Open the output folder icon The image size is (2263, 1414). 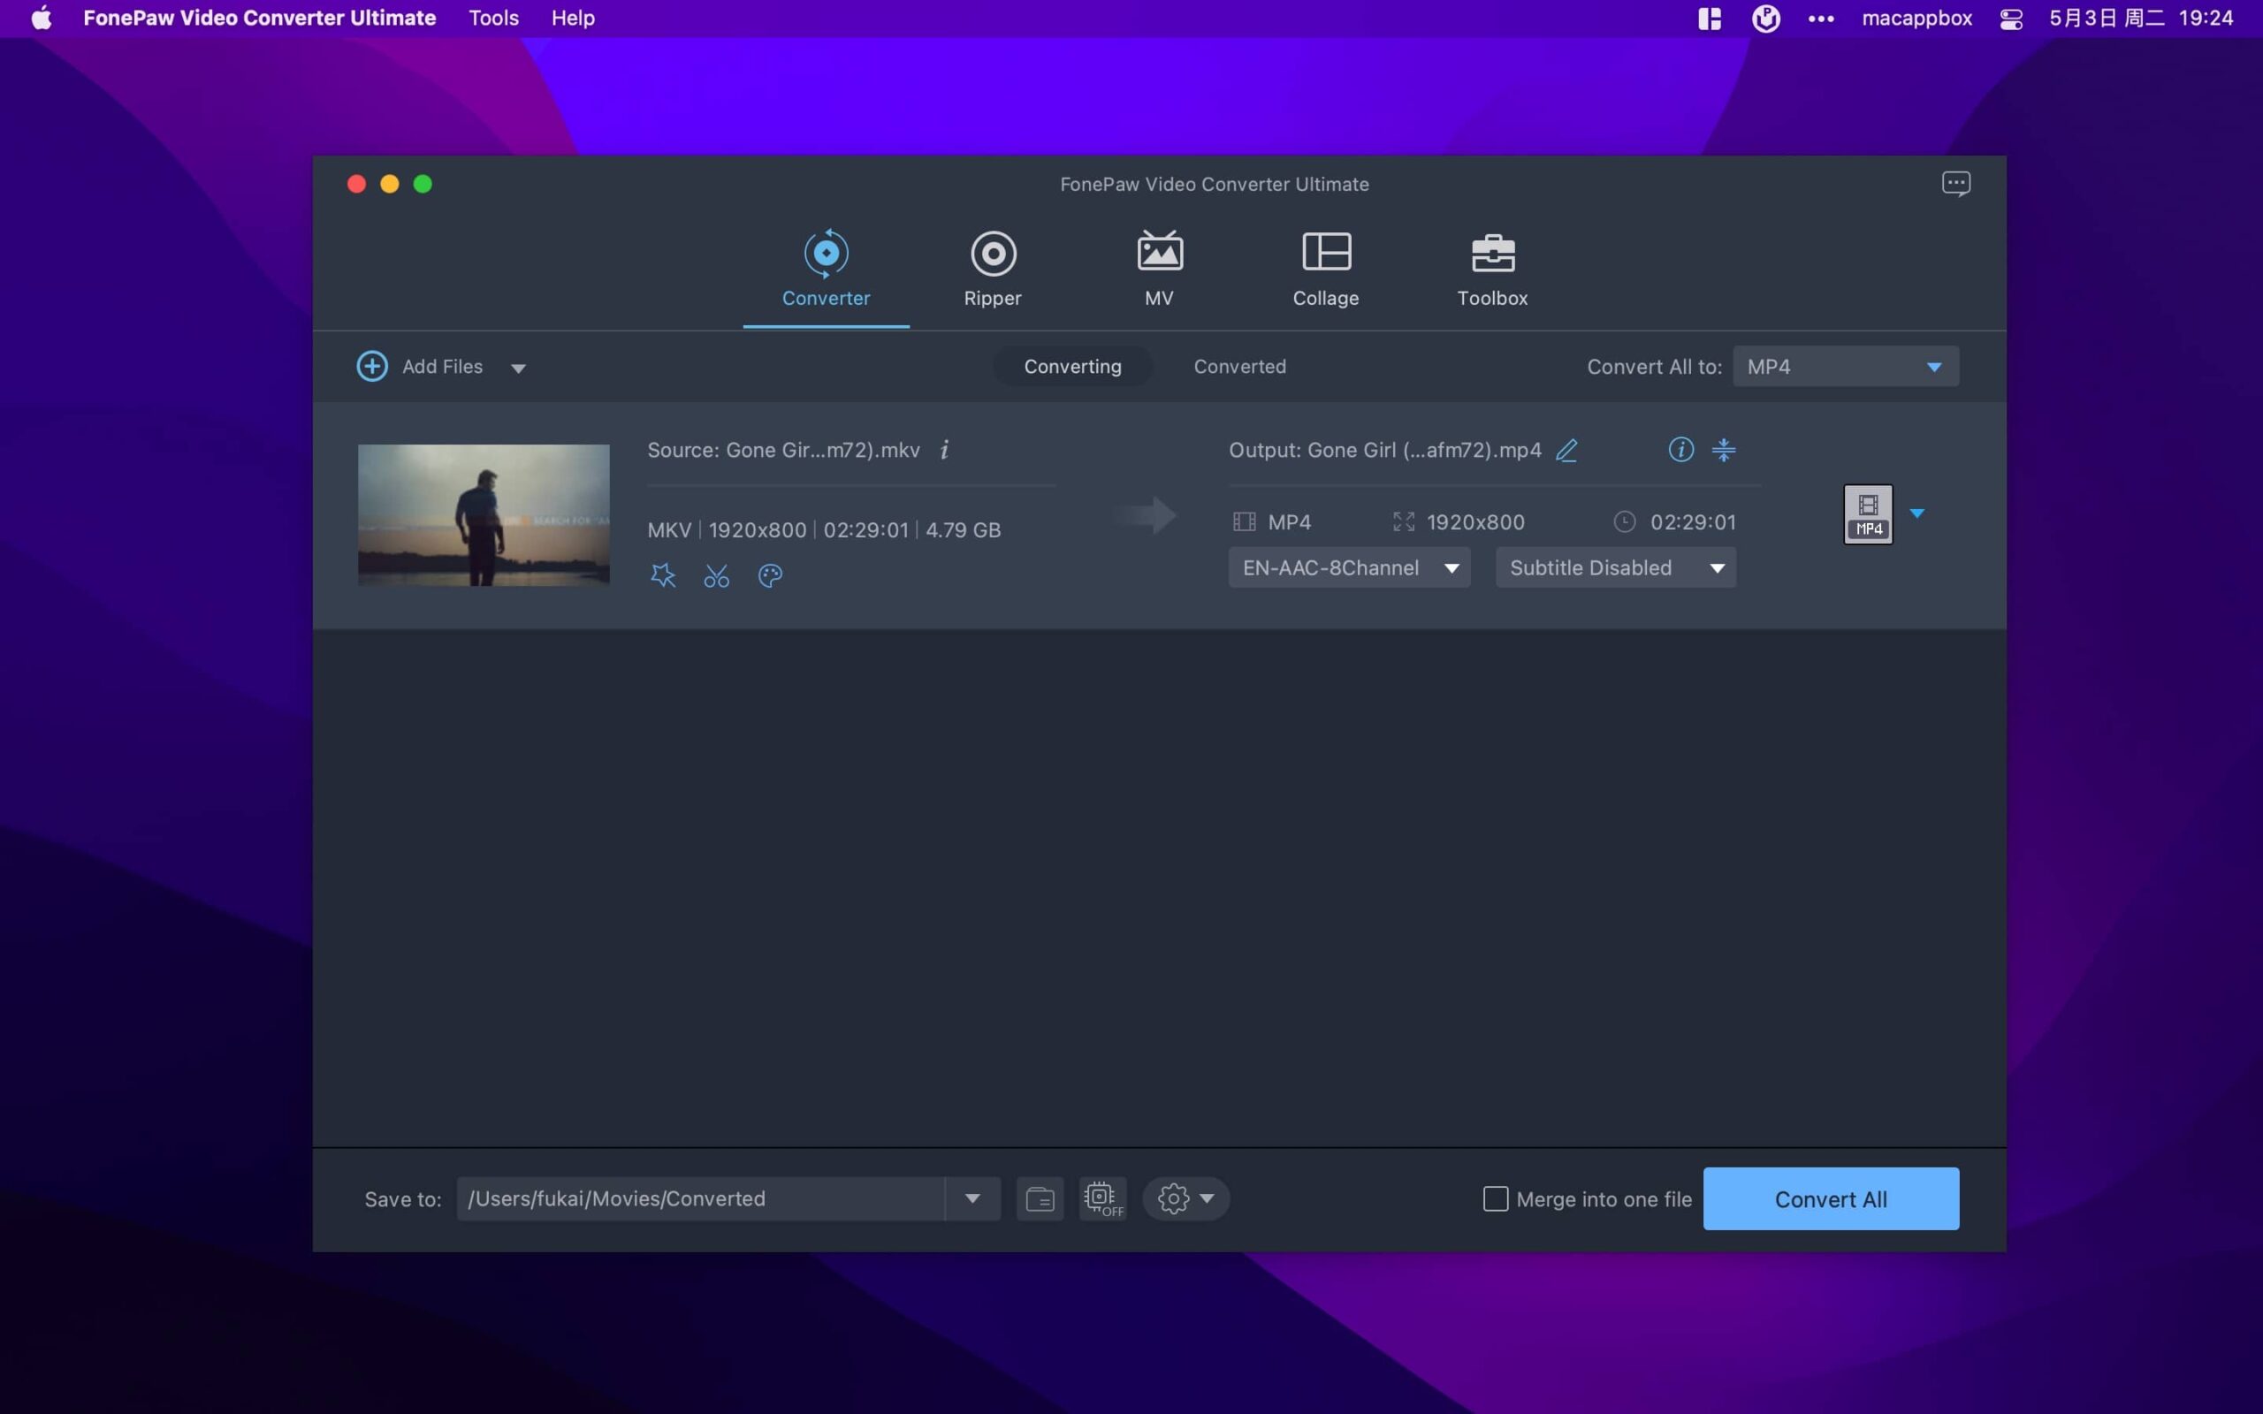(1040, 1198)
